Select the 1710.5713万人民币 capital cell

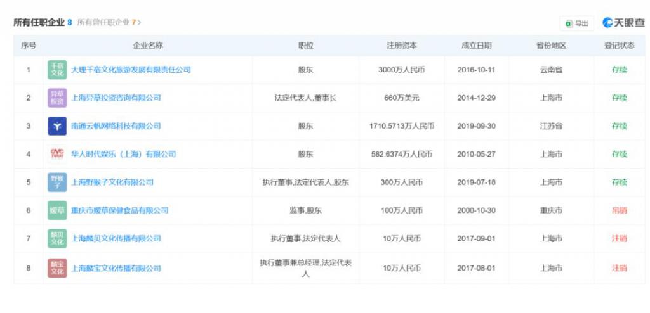click(x=402, y=126)
